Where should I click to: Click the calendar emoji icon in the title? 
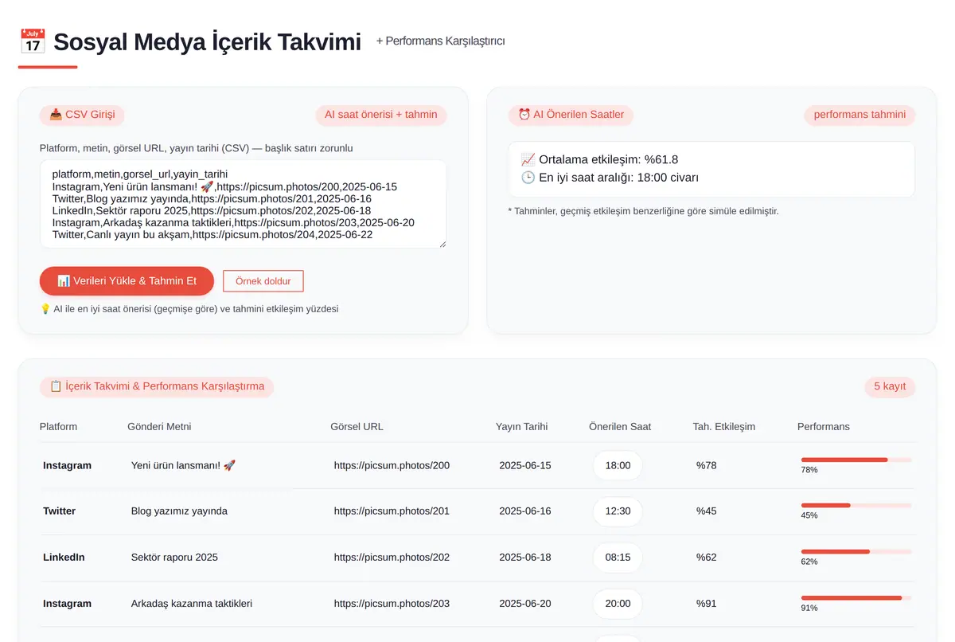pyautogui.click(x=32, y=41)
